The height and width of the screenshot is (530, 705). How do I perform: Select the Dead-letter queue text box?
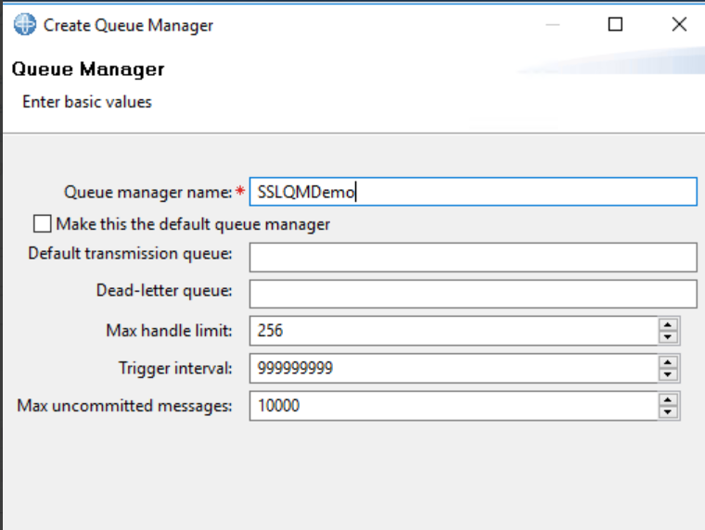[x=473, y=295]
